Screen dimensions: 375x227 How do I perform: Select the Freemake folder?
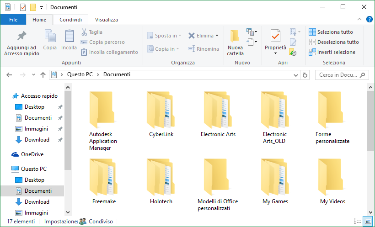click(x=104, y=181)
